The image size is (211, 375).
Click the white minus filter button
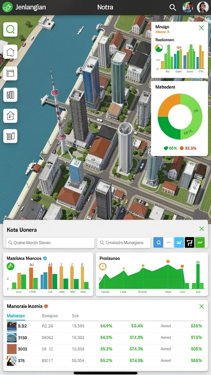169,242
